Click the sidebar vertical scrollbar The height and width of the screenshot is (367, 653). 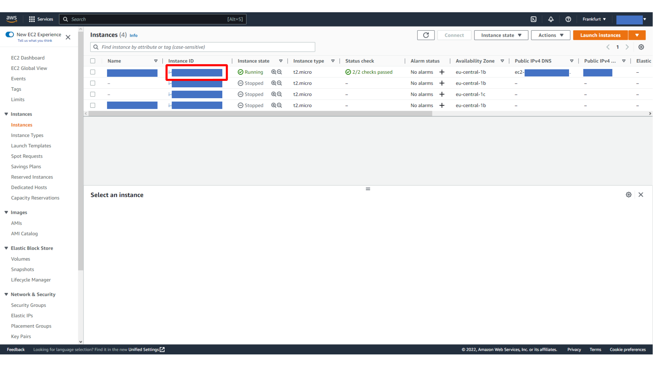pyautogui.click(x=81, y=151)
